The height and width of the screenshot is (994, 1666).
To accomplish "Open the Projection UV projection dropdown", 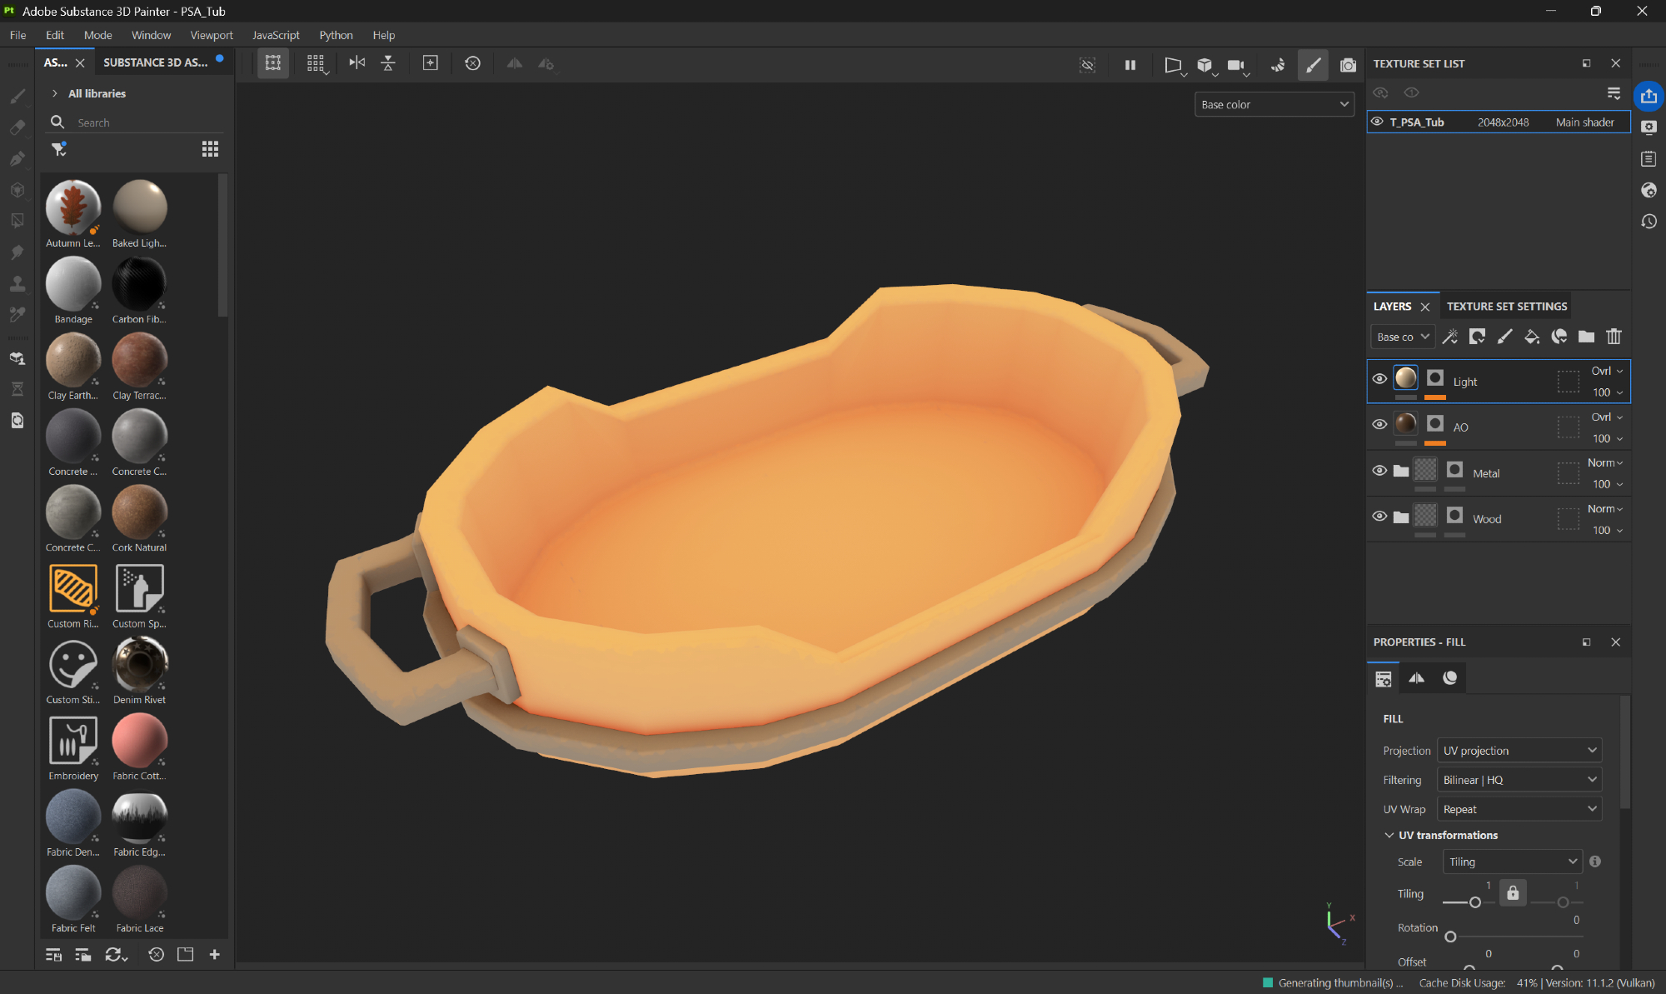I will pos(1519,751).
